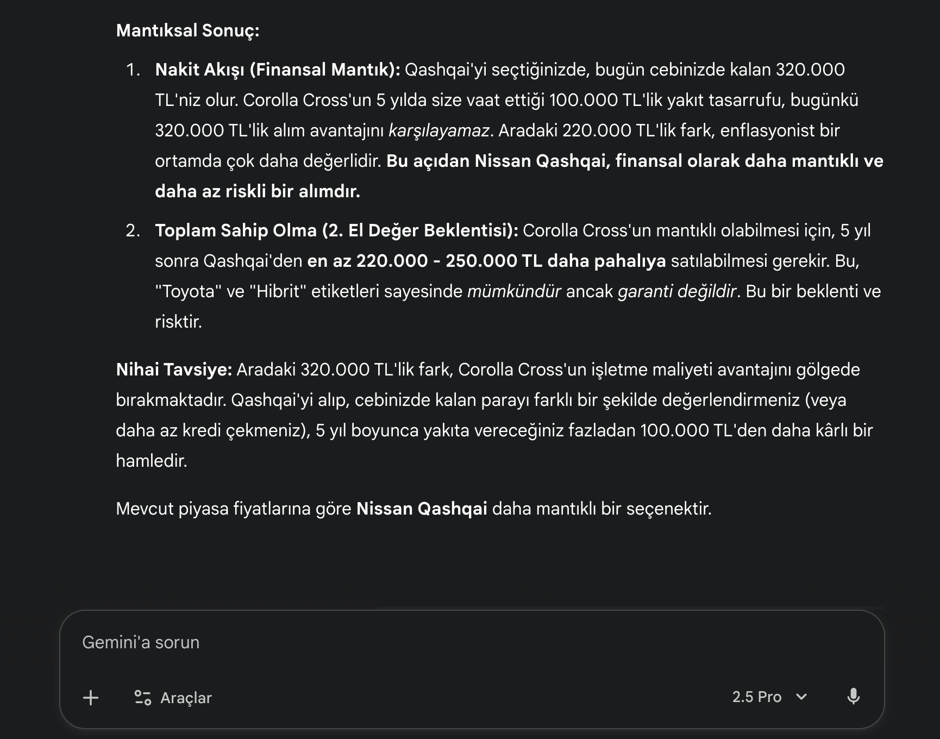The width and height of the screenshot is (940, 739).
Task: Expand the chevron beside 2.5 Pro
Action: point(801,697)
